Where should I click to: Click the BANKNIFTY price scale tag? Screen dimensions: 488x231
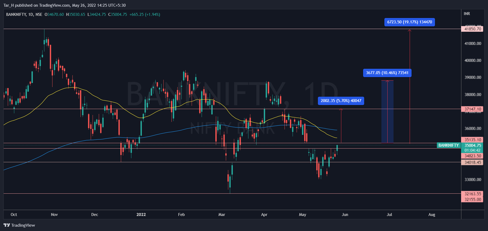pyautogui.click(x=449, y=145)
